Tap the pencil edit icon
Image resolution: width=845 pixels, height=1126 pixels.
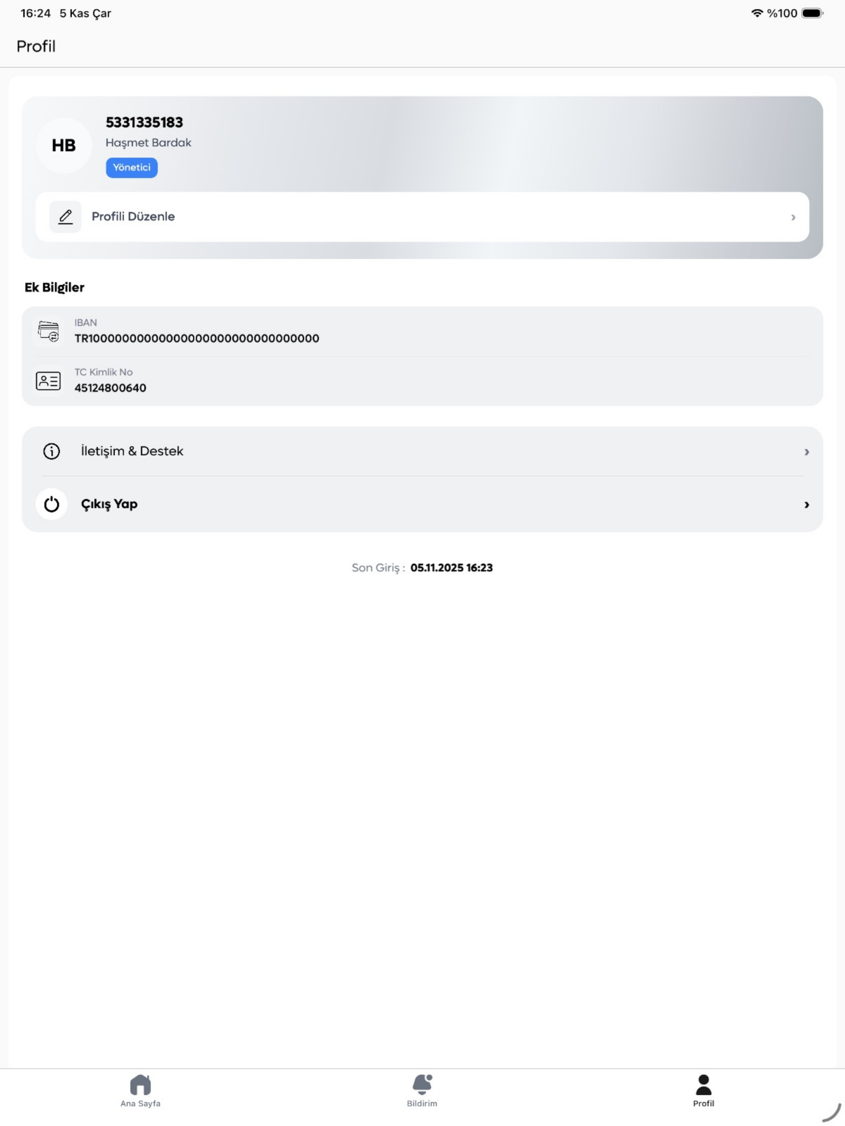(x=65, y=217)
